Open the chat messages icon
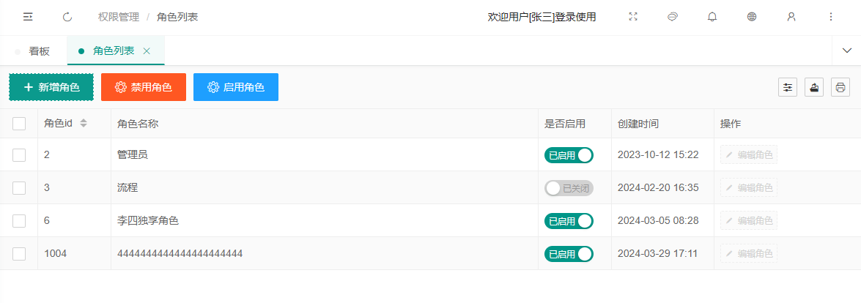Image resolution: width=861 pixels, height=303 pixels. pos(673,17)
